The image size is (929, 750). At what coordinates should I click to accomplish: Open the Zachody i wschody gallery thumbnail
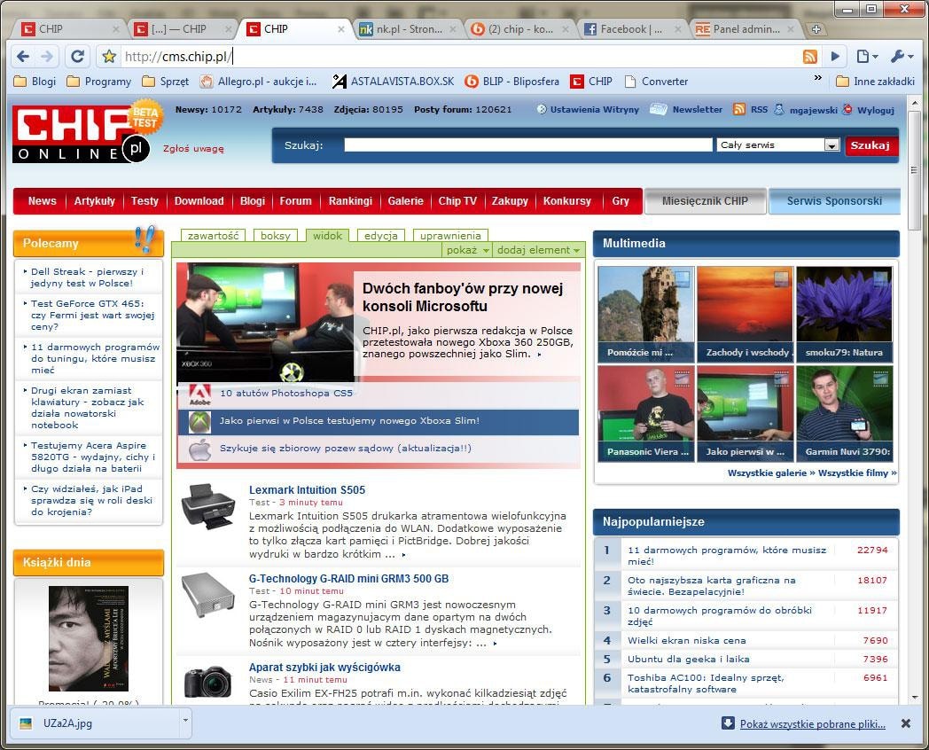745,314
